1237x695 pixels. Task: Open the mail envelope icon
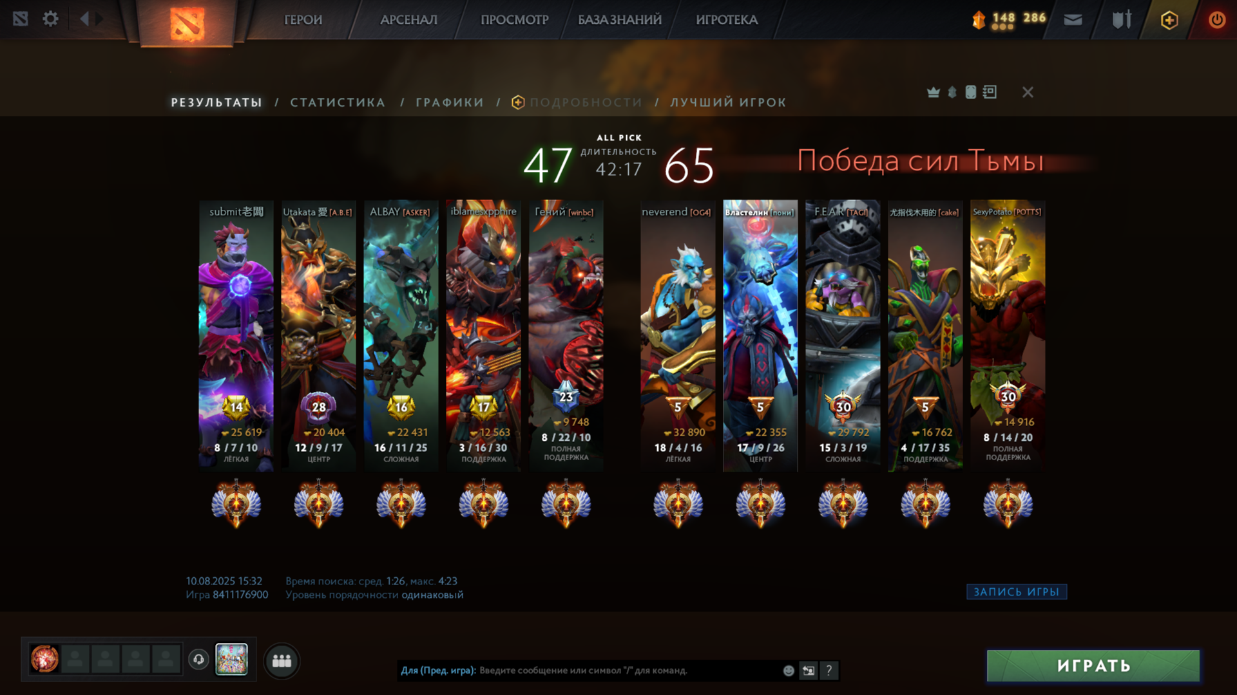coord(1073,20)
